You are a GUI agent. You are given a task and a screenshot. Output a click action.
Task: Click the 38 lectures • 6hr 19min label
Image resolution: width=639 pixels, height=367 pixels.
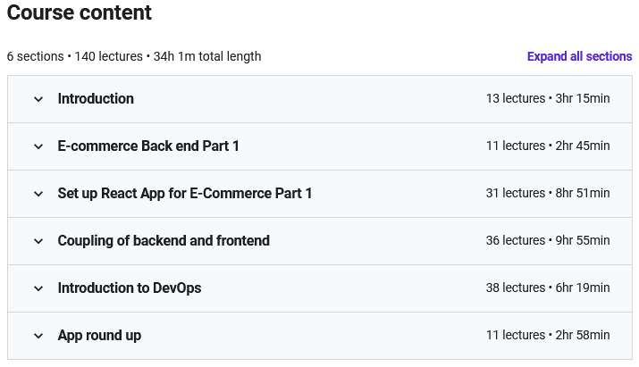click(x=548, y=288)
